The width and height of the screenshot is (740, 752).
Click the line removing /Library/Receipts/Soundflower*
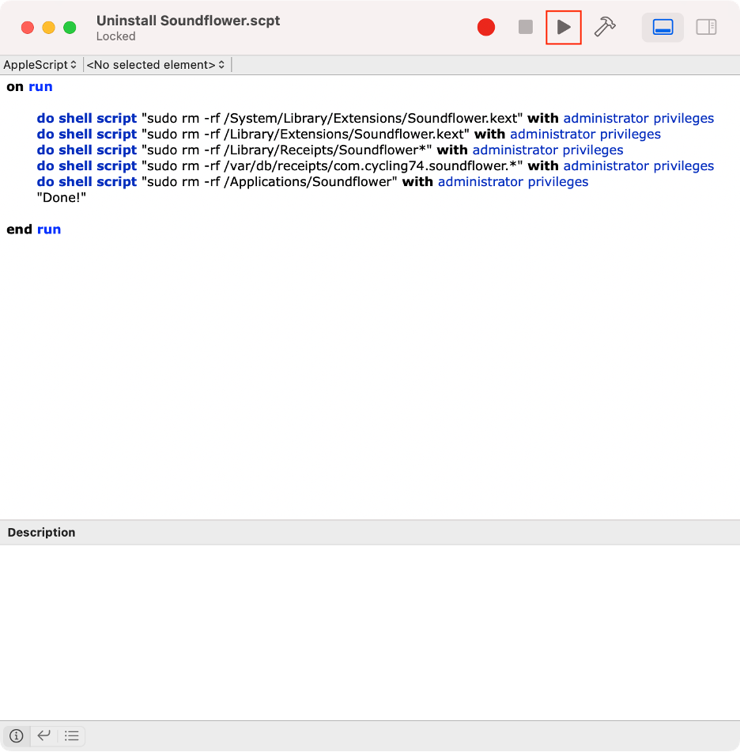click(x=330, y=150)
